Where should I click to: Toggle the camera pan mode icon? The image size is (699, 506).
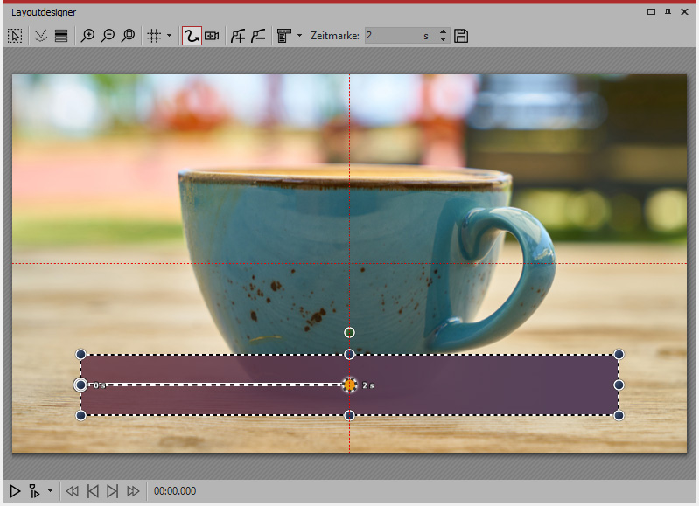212,36
